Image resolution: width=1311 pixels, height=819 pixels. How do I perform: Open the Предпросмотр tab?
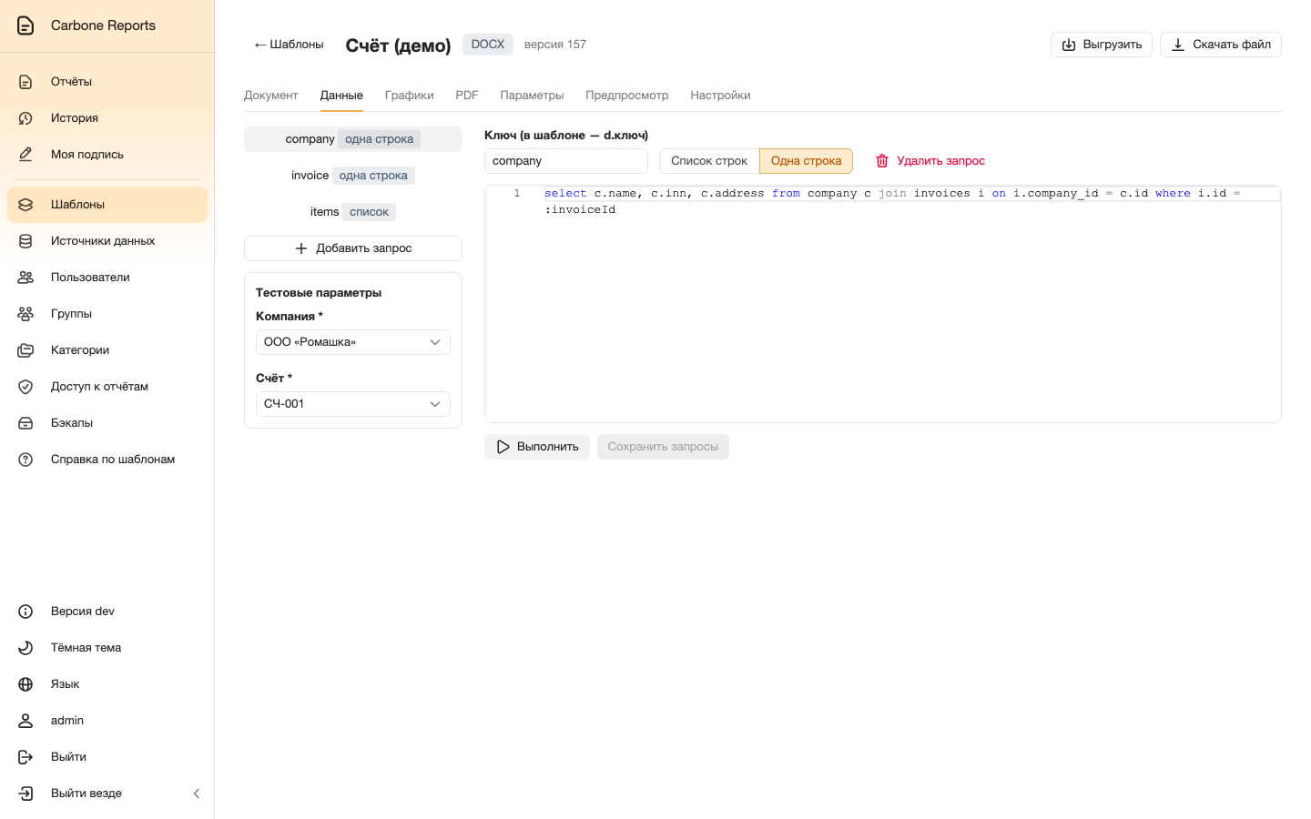tap(627, 96)
